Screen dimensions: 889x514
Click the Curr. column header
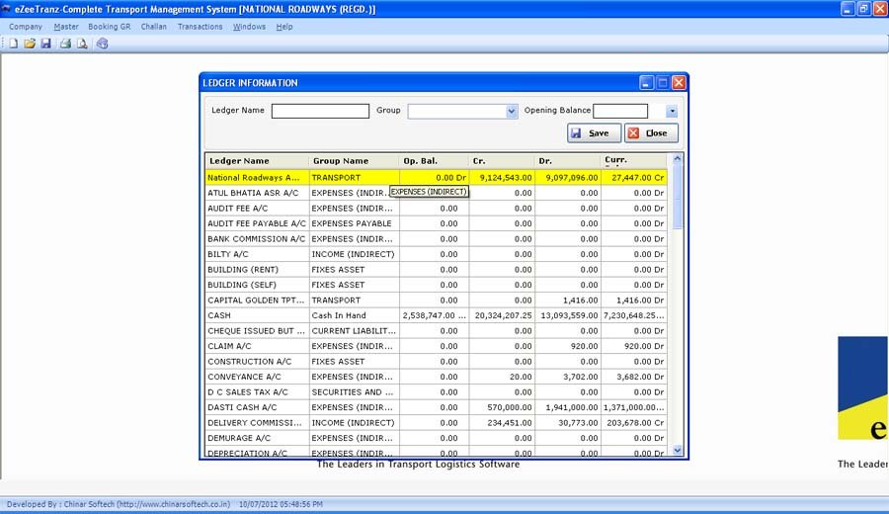pyautogui.click(x=634, y=161)
